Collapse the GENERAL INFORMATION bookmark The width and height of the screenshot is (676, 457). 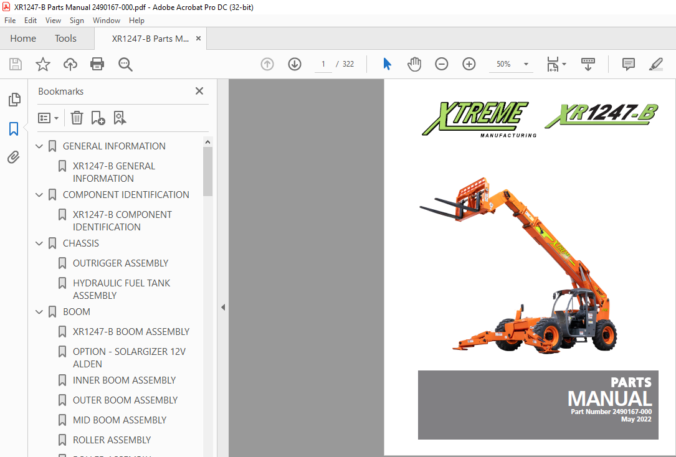pos(39,146)
